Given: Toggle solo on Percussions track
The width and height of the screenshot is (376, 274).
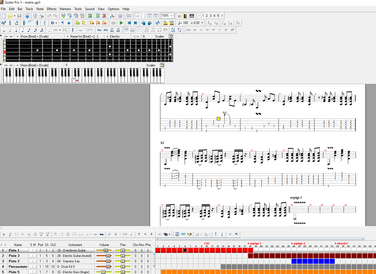Looking at the screenshot, I should (x=31, y=267).
